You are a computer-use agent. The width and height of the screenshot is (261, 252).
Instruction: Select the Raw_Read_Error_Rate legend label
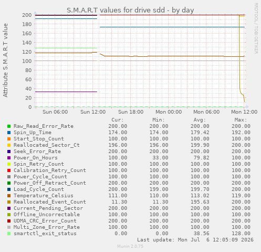pos(44,126)
